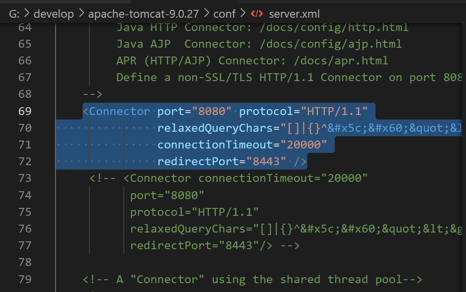Expand chevron after the develop breadcrumb
This screenshot has height=292, width=466.
(x=81, y=13)
